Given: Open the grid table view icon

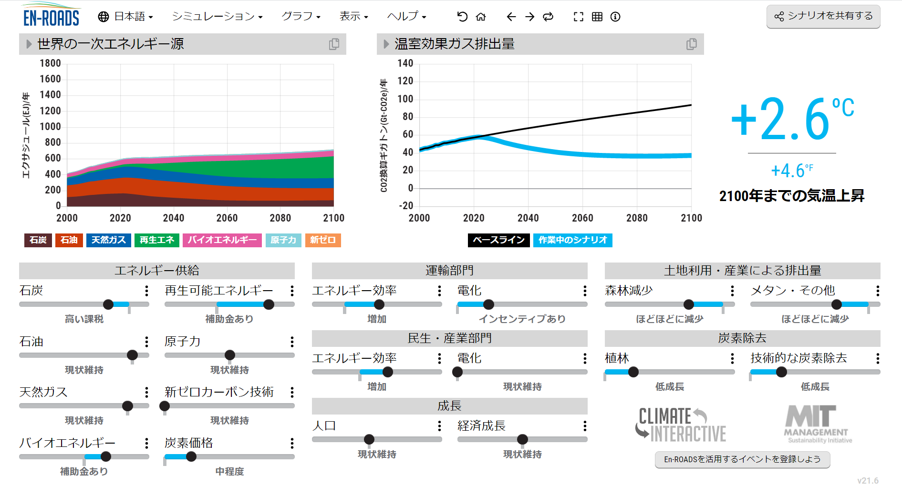Looking at the screenshot, I should click(597, 17).
